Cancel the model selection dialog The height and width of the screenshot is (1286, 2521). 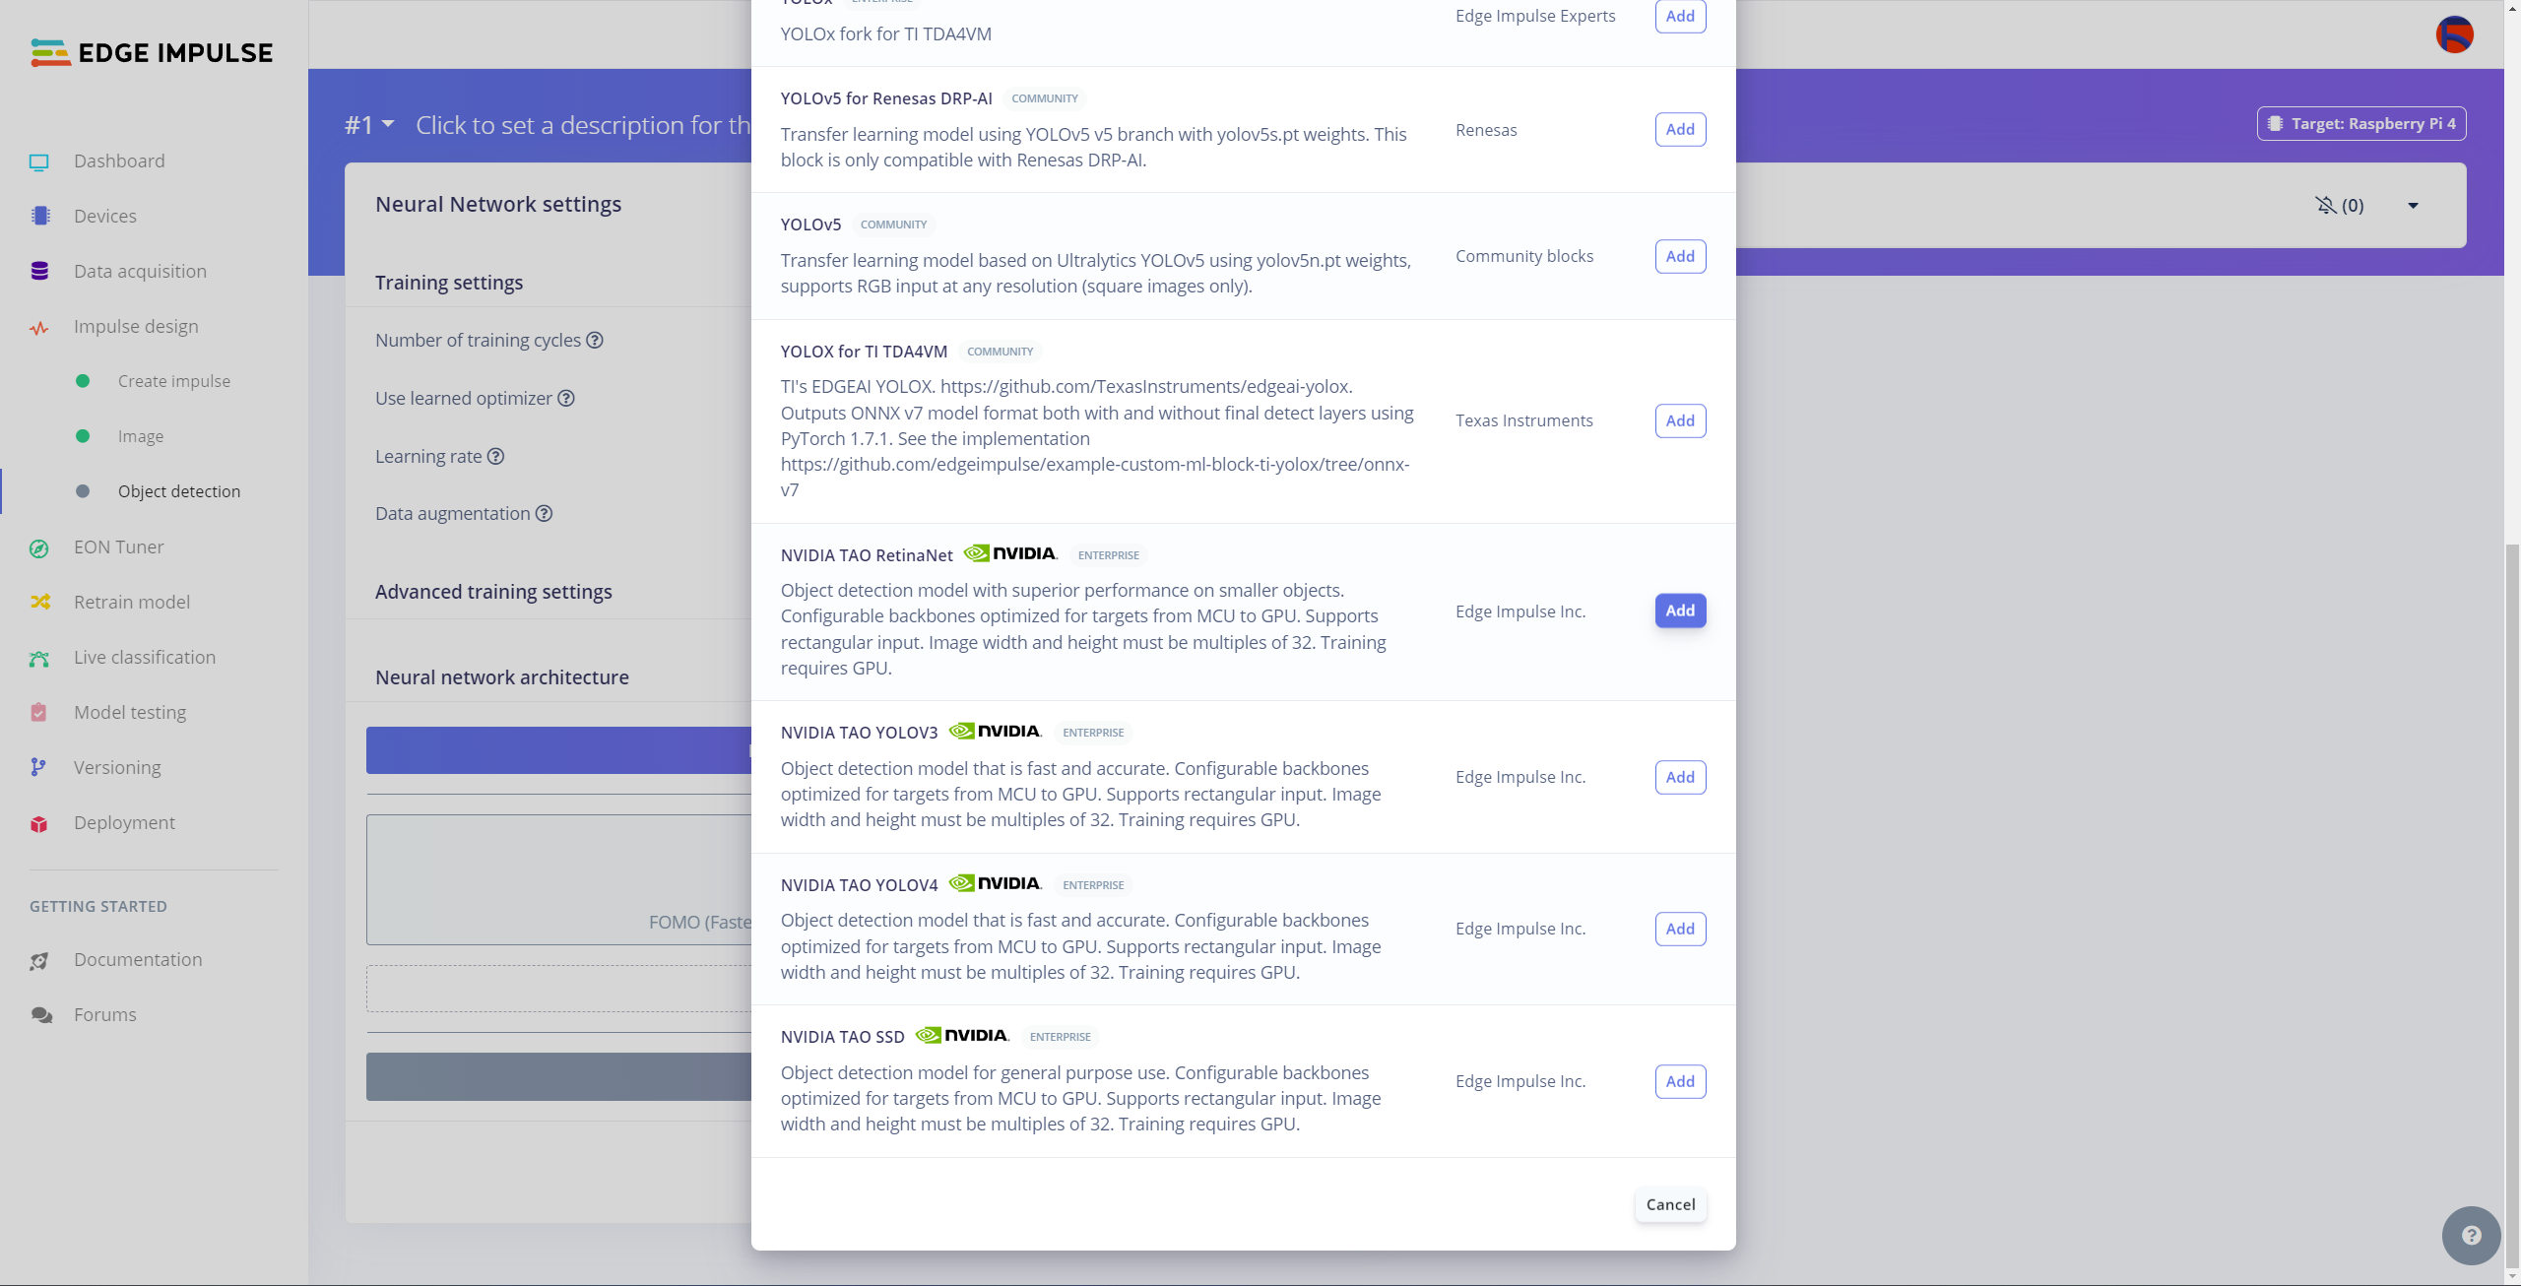pyautogui.click(x=1670, y=1204)
